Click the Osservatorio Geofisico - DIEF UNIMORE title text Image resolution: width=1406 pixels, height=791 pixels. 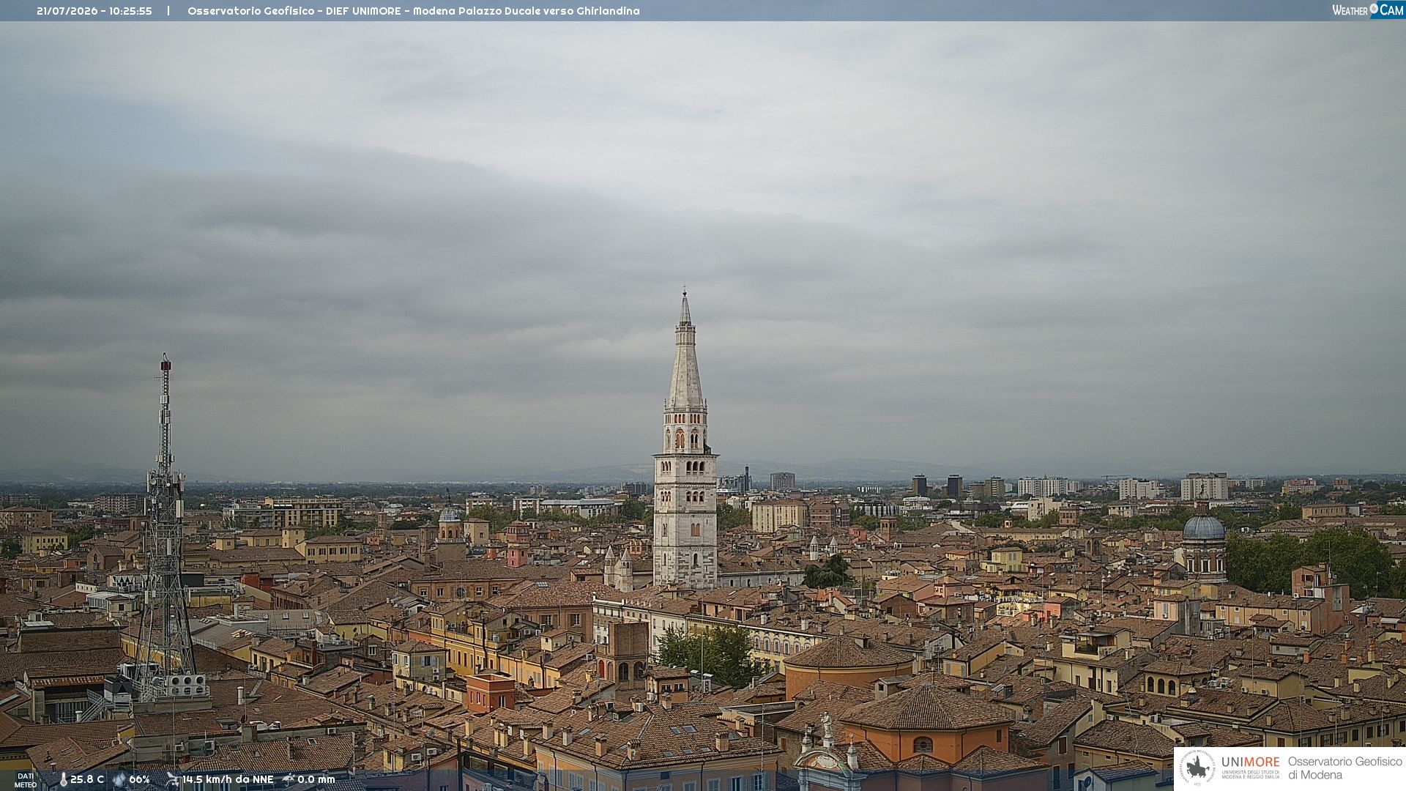[296, 11]
